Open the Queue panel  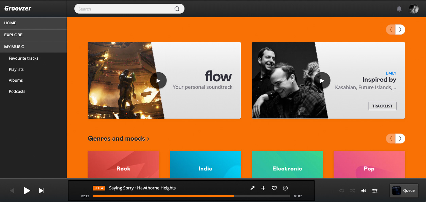pos(404,190)
